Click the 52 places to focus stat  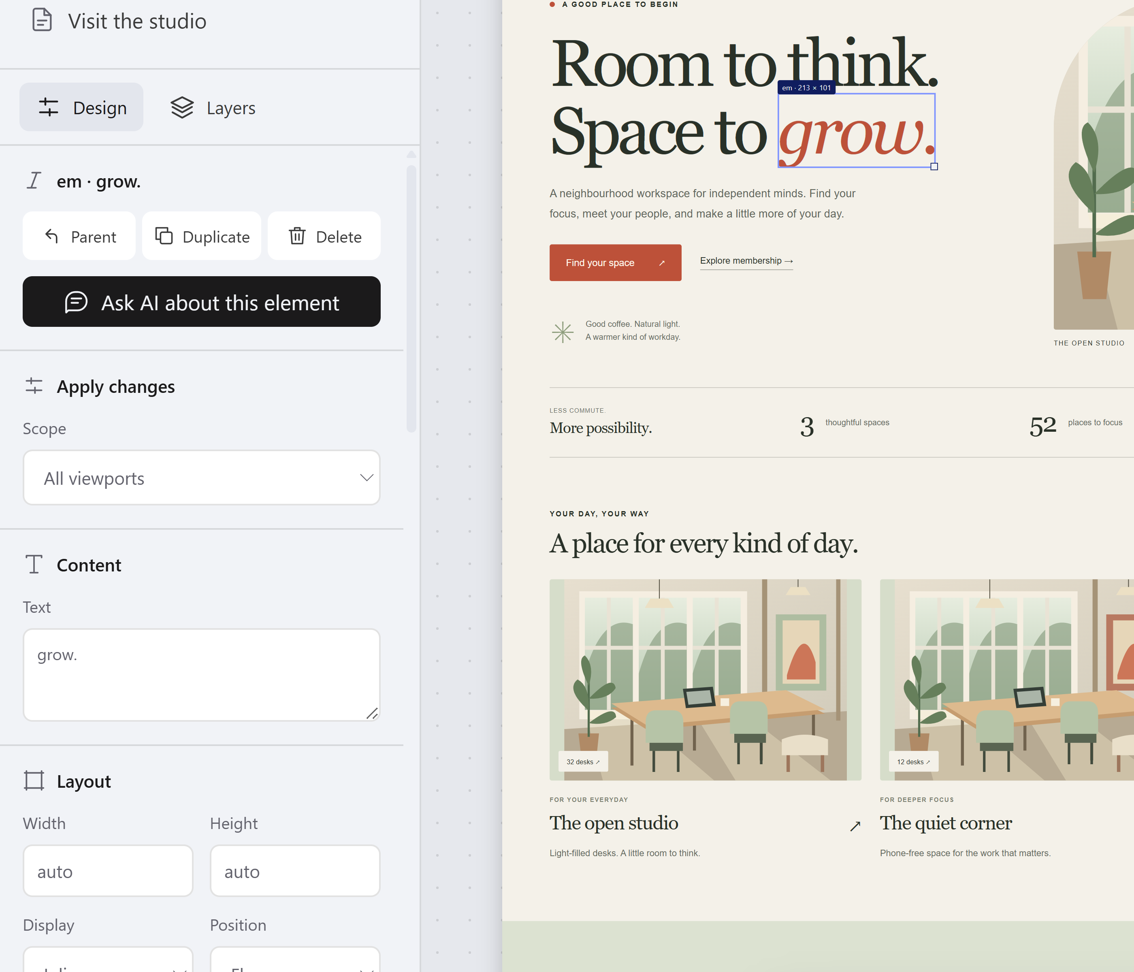click(x=1076, y=425)
